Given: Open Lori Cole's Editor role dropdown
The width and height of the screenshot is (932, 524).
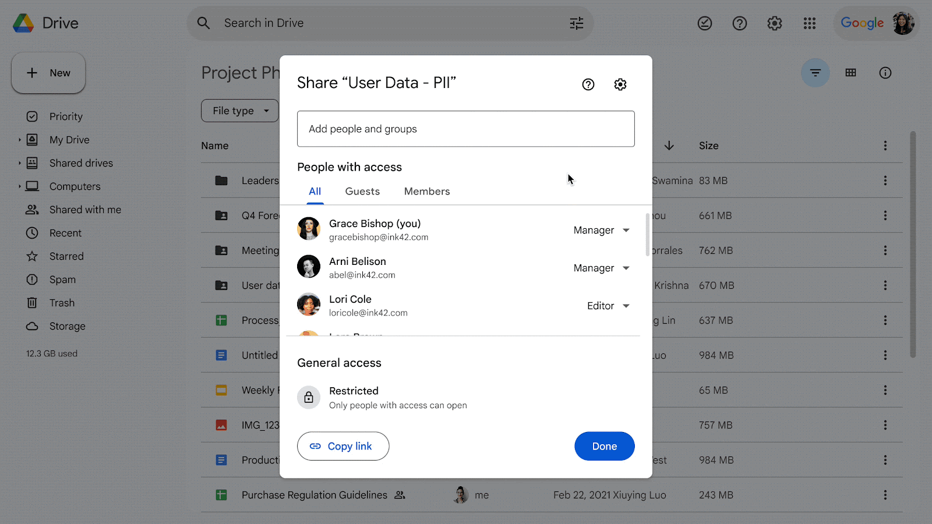Looking at the screenshot, I should [x=608, y=306].
